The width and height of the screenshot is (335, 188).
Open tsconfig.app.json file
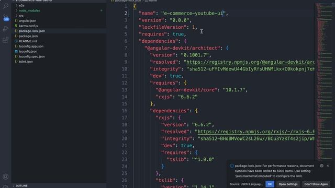click(x=31, y=46)
